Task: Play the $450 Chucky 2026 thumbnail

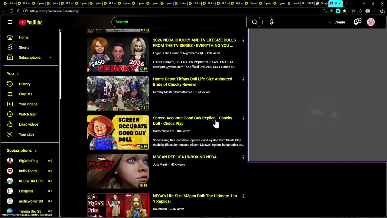Action: (x=118, y=55)
